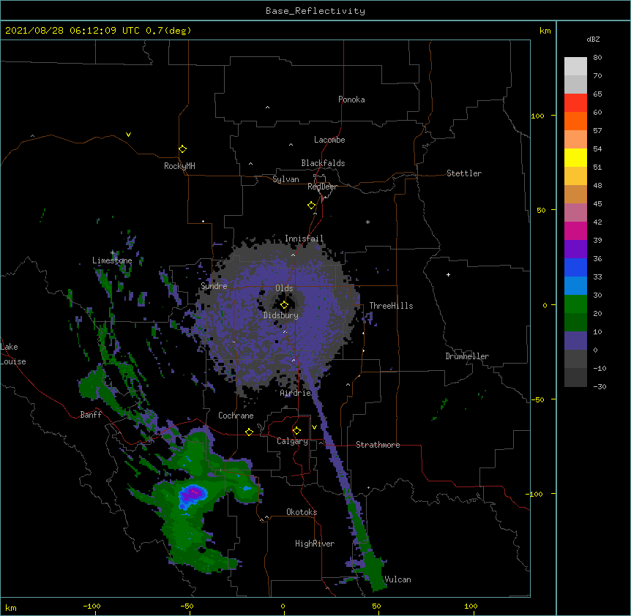Image resolution: width=631 pixels, height=616 pixels.
Task: Click the Blackfalds city label
Action: [323, 163]
